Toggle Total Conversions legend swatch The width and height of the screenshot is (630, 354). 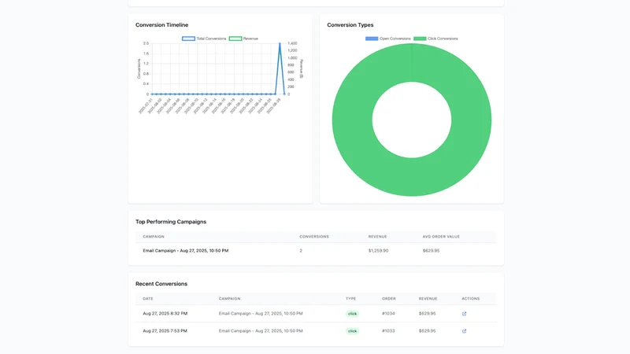pyautogui.click(x=188, y=39)
